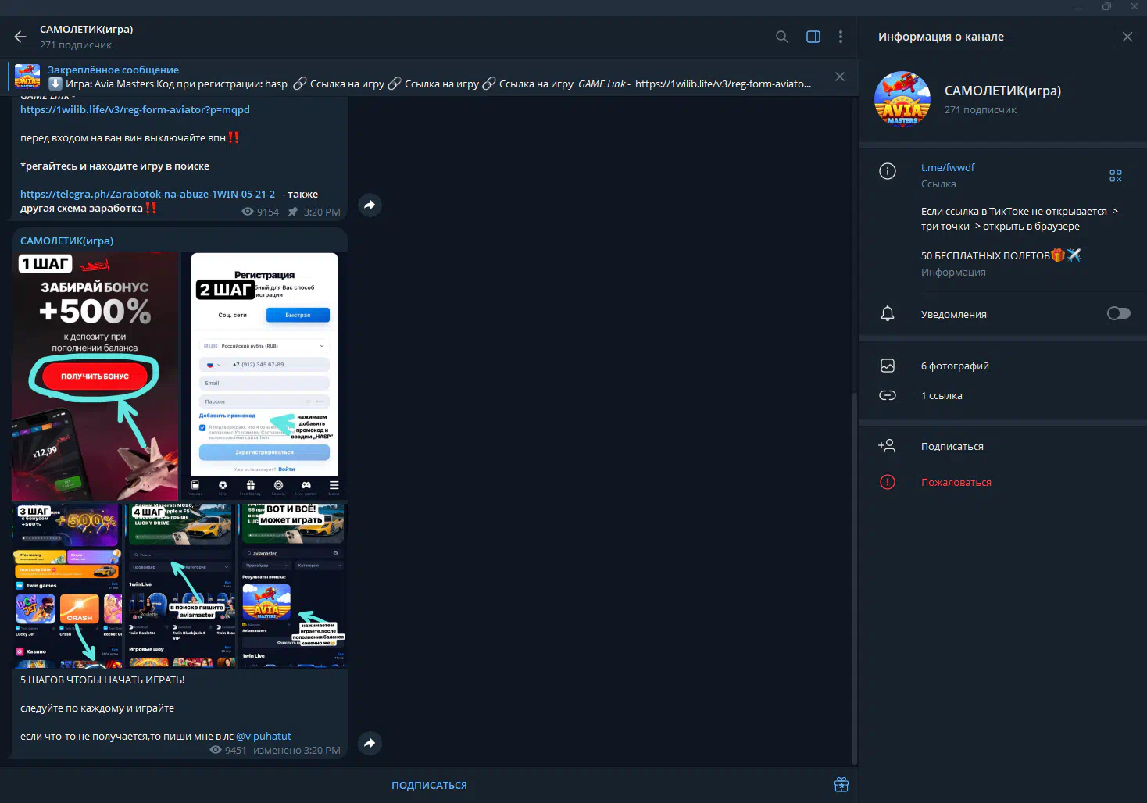The height and width of the screenshot is (803, 1147).
Task: Click the 9154 views counter
Action: 260,212
